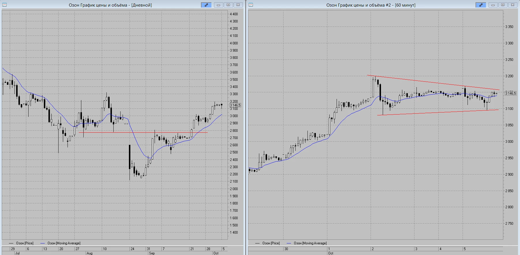
Task: Click the 2 750 price axis label
Action: click(x=509, y=223)
